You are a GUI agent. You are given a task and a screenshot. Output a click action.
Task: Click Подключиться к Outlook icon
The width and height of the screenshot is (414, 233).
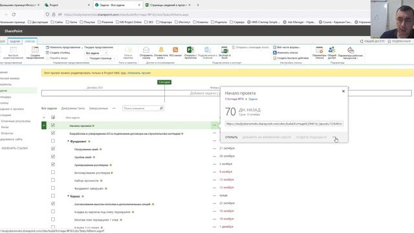click(208, 50)
